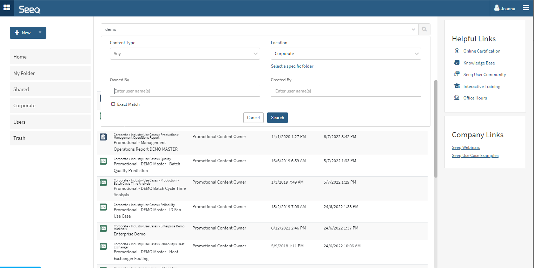
Task: Go to Home in the sidebar
Action: (x=50, y=57)
